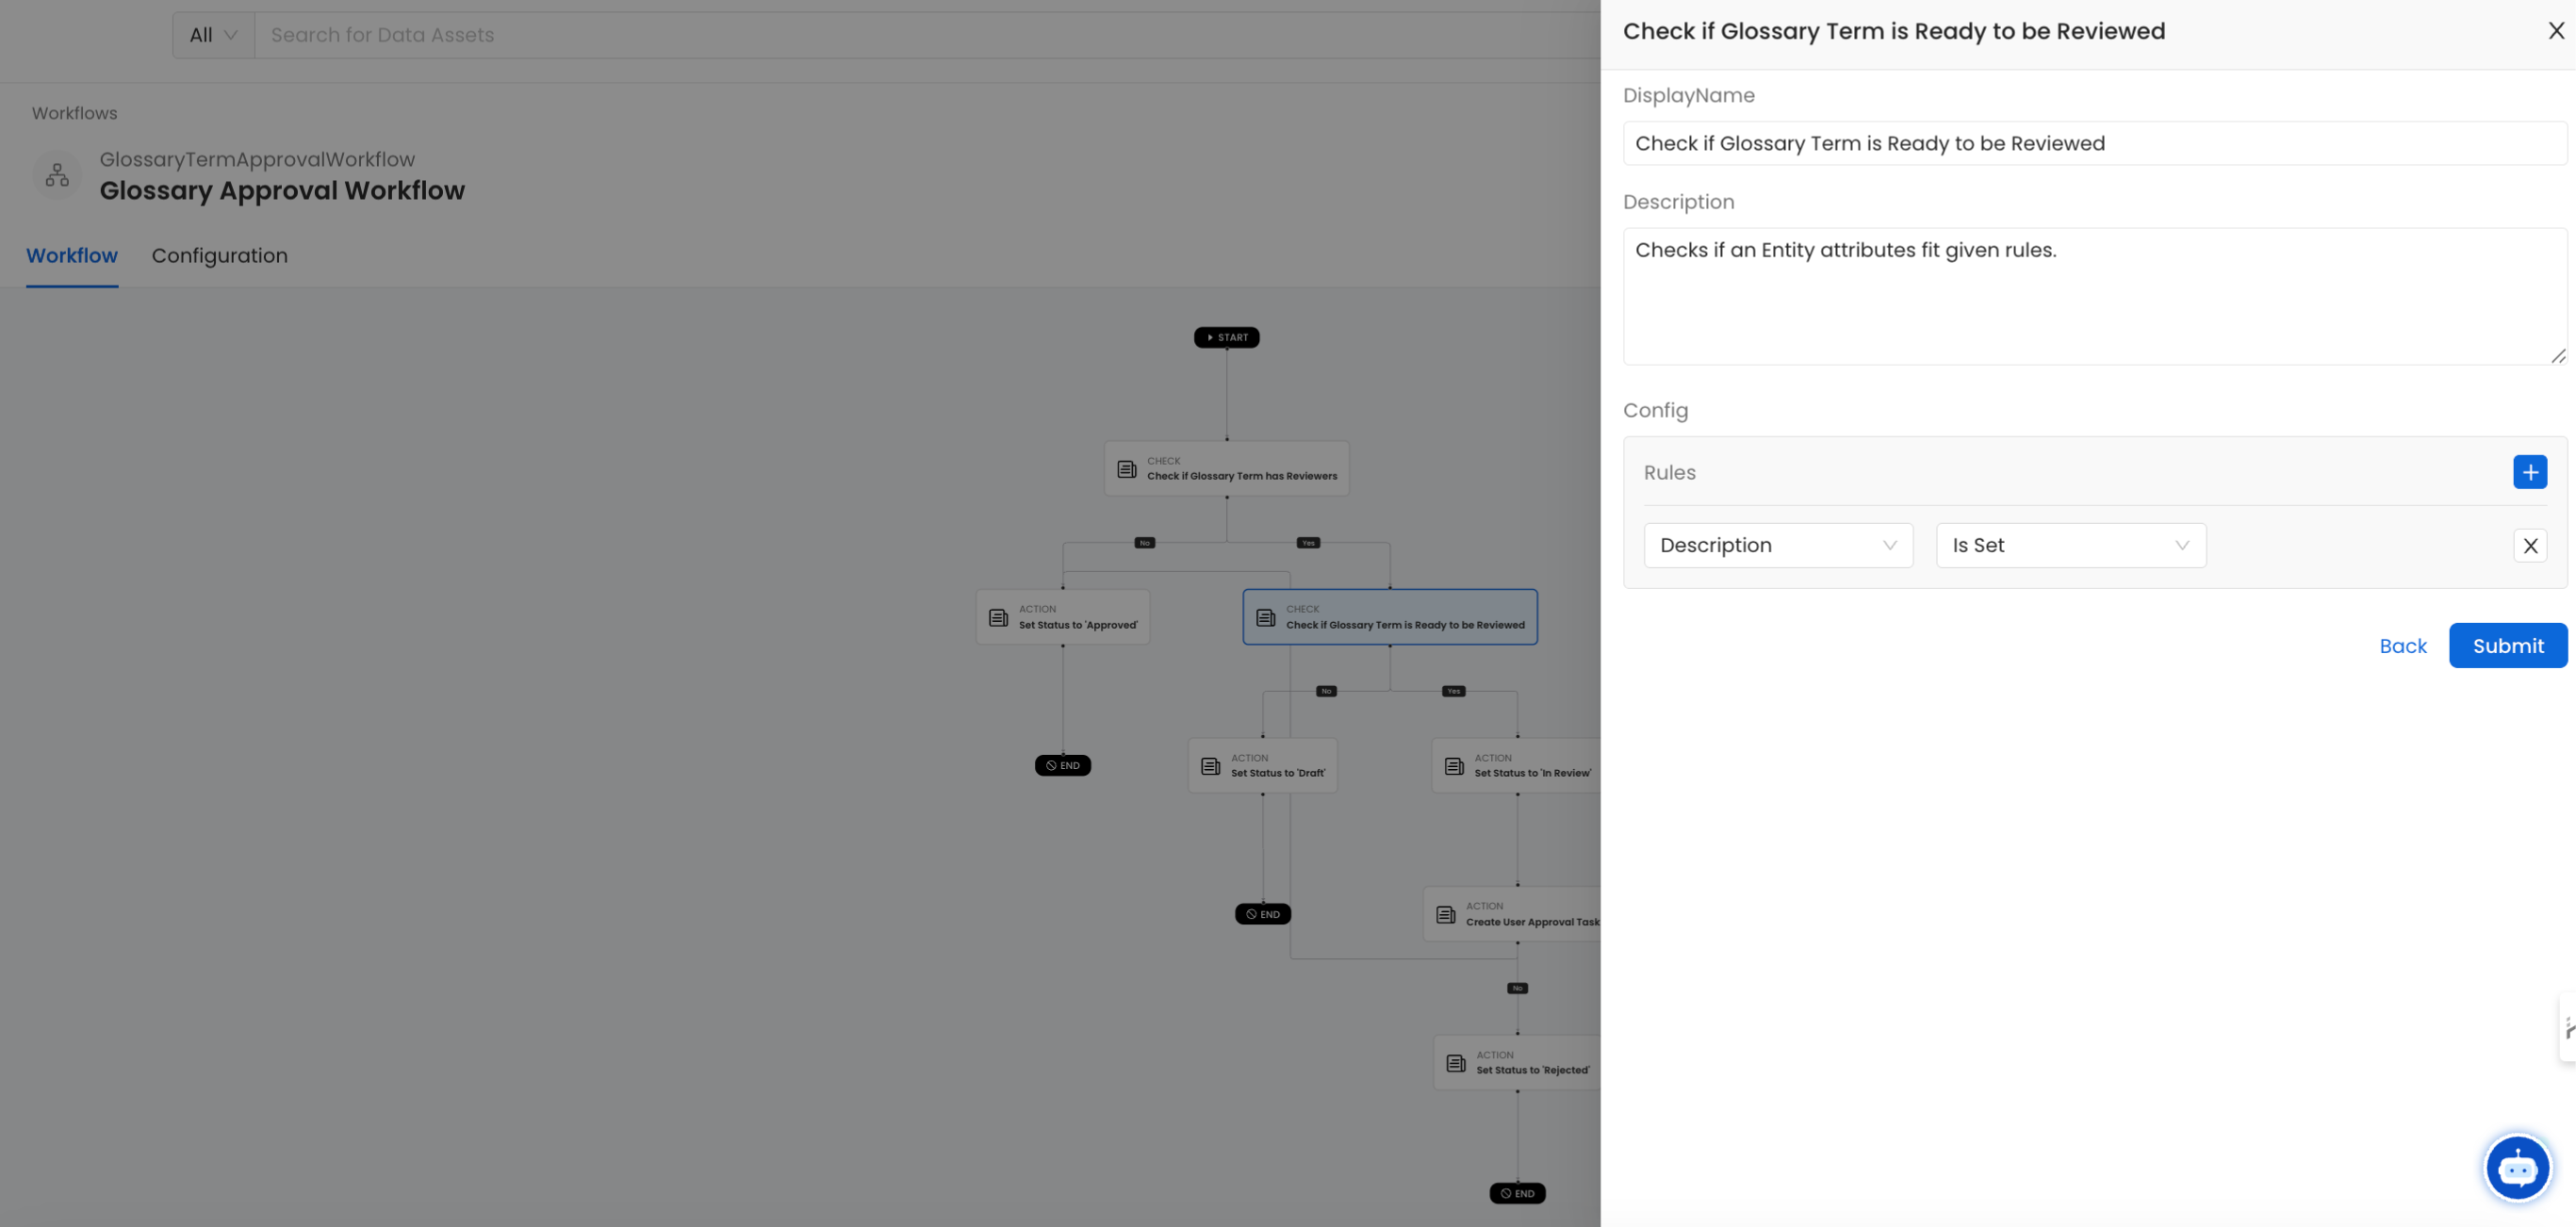This screenshot has width=2576, height=1227.
Task: Select Check if Glossary Term has Reviewers node
Action: pos(1226,469)
